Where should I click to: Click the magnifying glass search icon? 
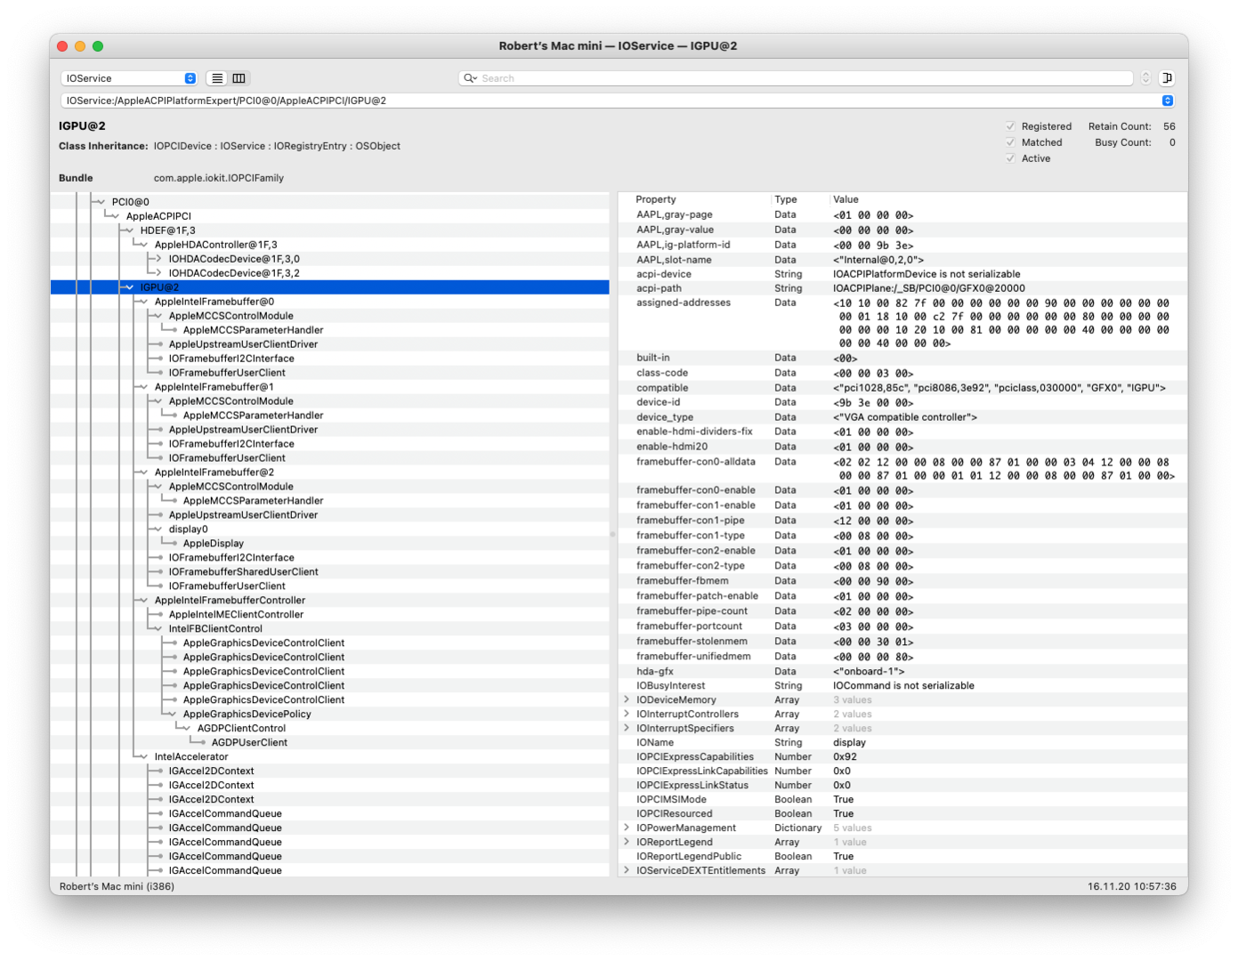click(470, 78)
